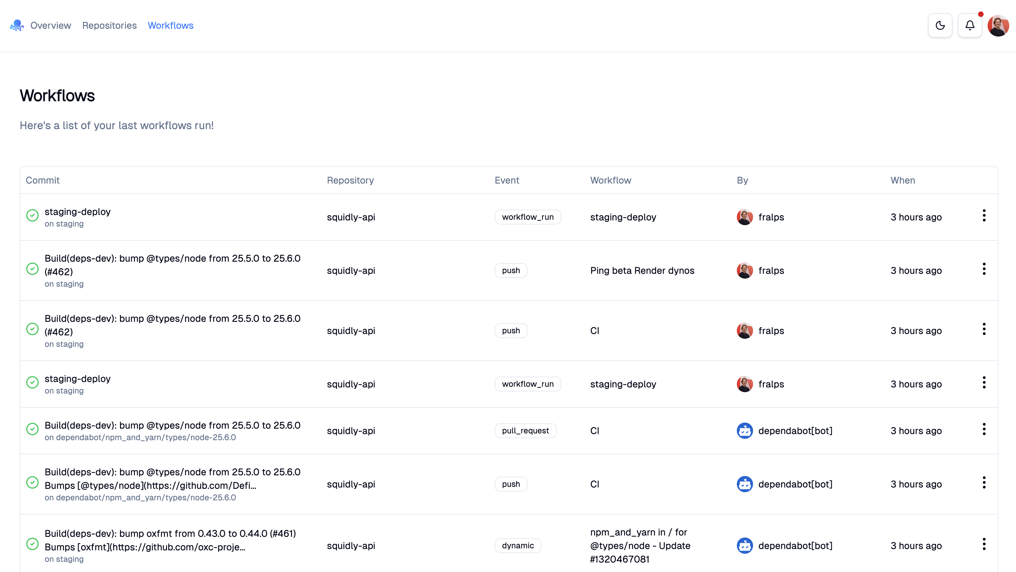Screen dimensions: 1016x572
Task: Click dependabot avatar in the dynamic event row
Action: click(745, 546)
